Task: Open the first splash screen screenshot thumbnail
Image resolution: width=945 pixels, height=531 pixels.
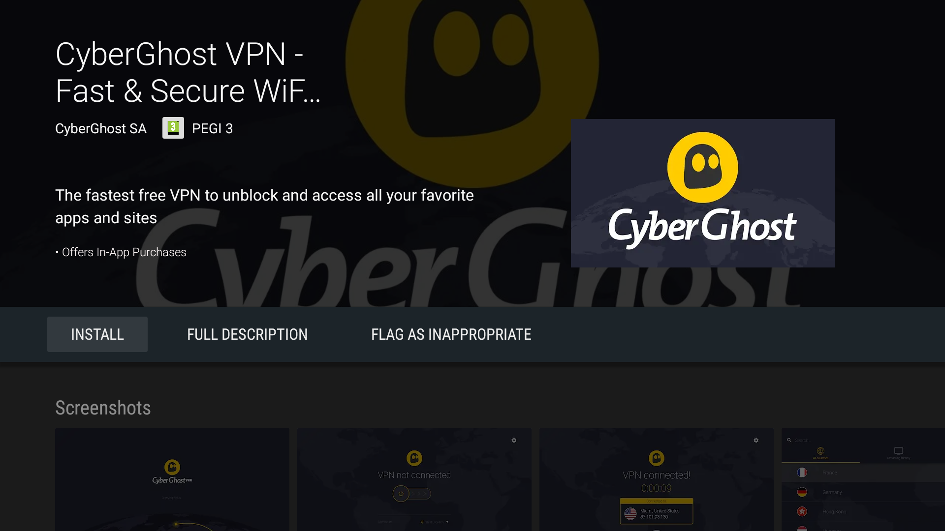Action: coord(172,479)
